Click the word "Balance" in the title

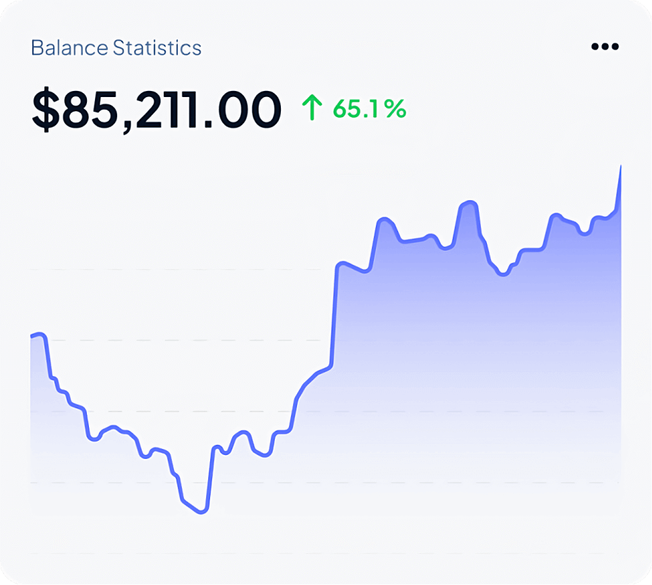point(69,49)
